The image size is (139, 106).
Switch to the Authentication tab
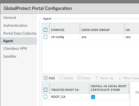coord(15,26)
